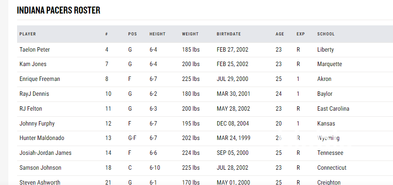Click the SCHOOL column header
This screenshot has width=393, height=185.
326,34
